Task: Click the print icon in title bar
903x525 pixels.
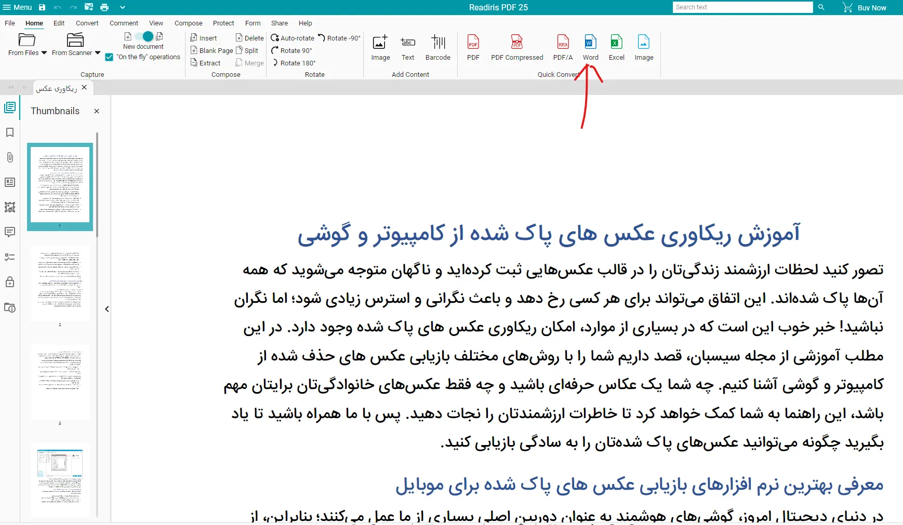Action: point(104,7)
